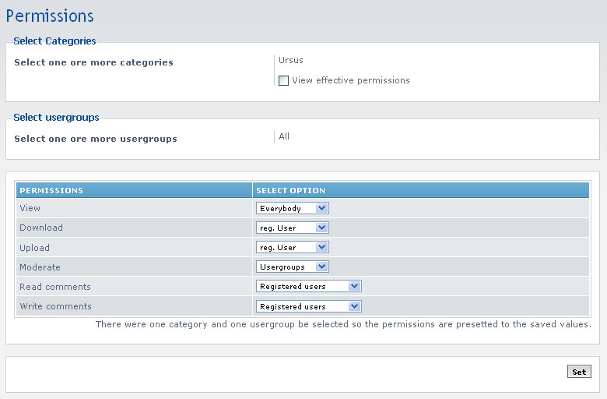Click the 'View effective permissions' label text

coord(350,80)
